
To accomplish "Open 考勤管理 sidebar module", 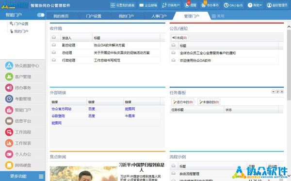I will 22,99.
